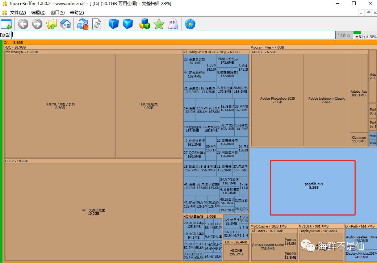Click the blue arrows rescan icon
Screen dimensions: 377x263
pyautogui.click(x=83, y=24)
